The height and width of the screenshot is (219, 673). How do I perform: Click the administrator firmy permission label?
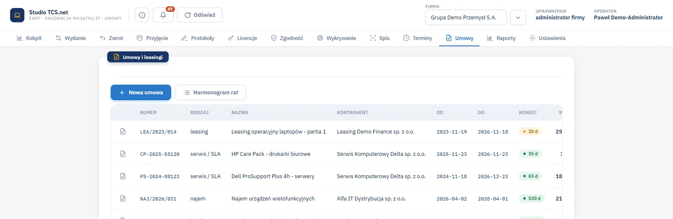pos(560,18)
